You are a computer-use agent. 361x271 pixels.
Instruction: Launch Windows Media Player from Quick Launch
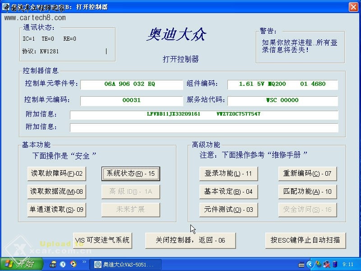coord(73,264)
